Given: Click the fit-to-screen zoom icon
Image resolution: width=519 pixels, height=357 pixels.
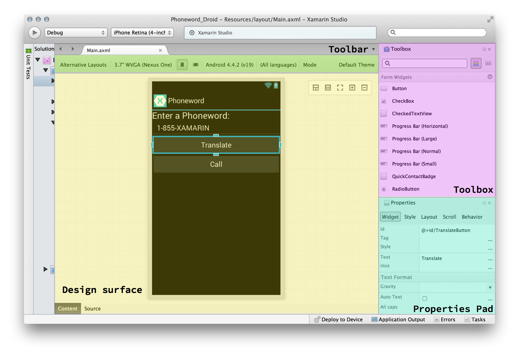Looking at the screenshot, I should coord(340,88).
